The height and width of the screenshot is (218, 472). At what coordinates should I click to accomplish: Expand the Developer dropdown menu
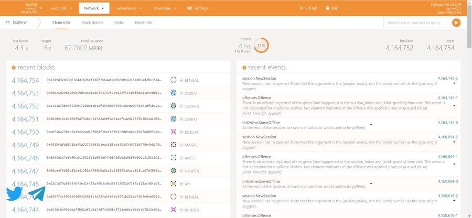pos(166,8)
